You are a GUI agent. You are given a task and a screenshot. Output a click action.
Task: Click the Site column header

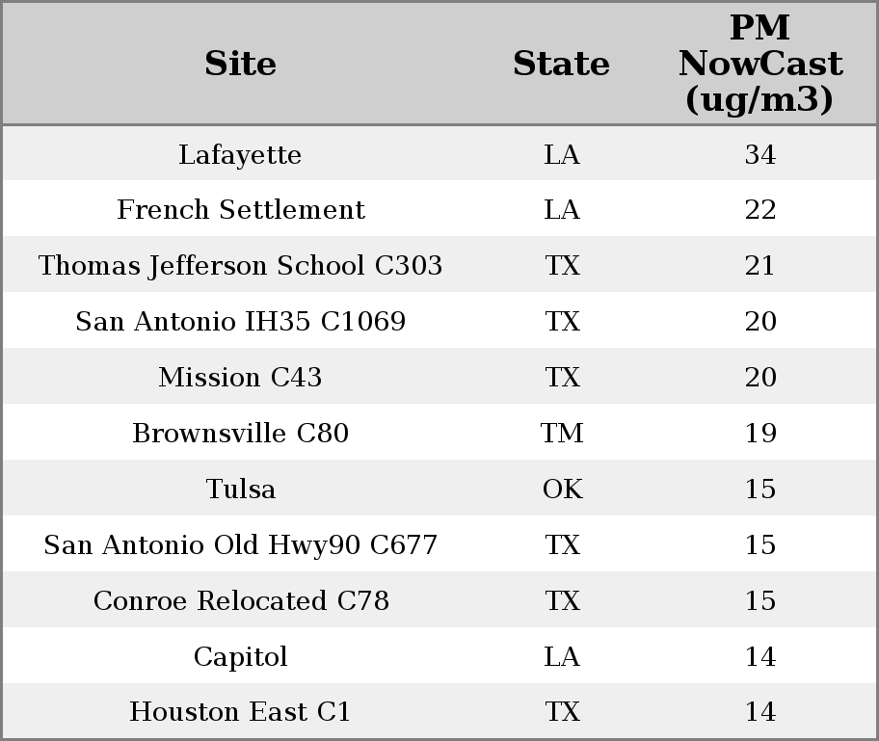240,65
